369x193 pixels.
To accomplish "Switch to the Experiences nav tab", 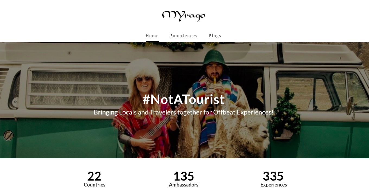I will click(184, 36).
